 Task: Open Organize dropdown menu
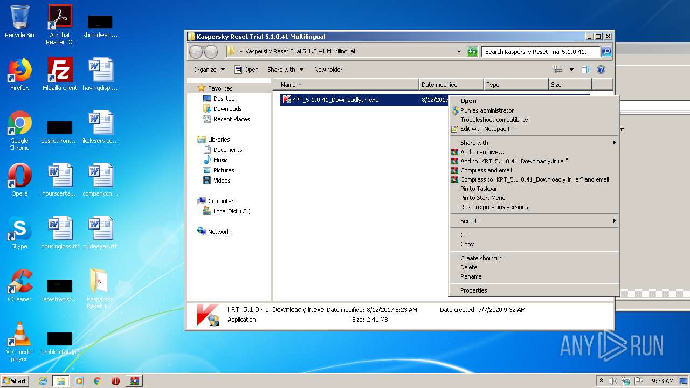pos(209,70)
